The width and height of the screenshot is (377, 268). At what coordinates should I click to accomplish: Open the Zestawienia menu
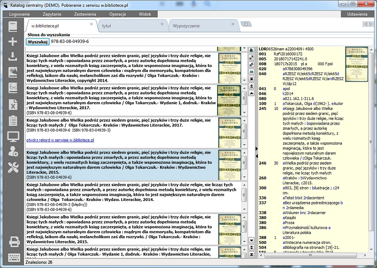[85, 14]
